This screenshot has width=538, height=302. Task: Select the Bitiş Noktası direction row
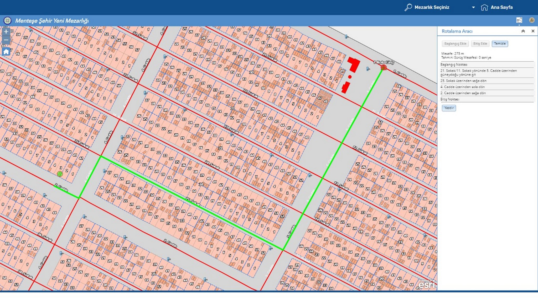pos(487,99)
